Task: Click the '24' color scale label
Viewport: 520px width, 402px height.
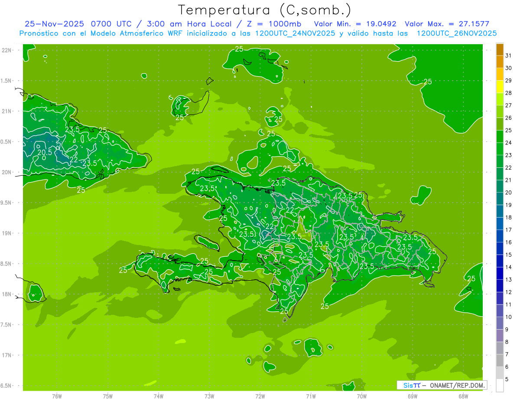Action: pos(509,143)
